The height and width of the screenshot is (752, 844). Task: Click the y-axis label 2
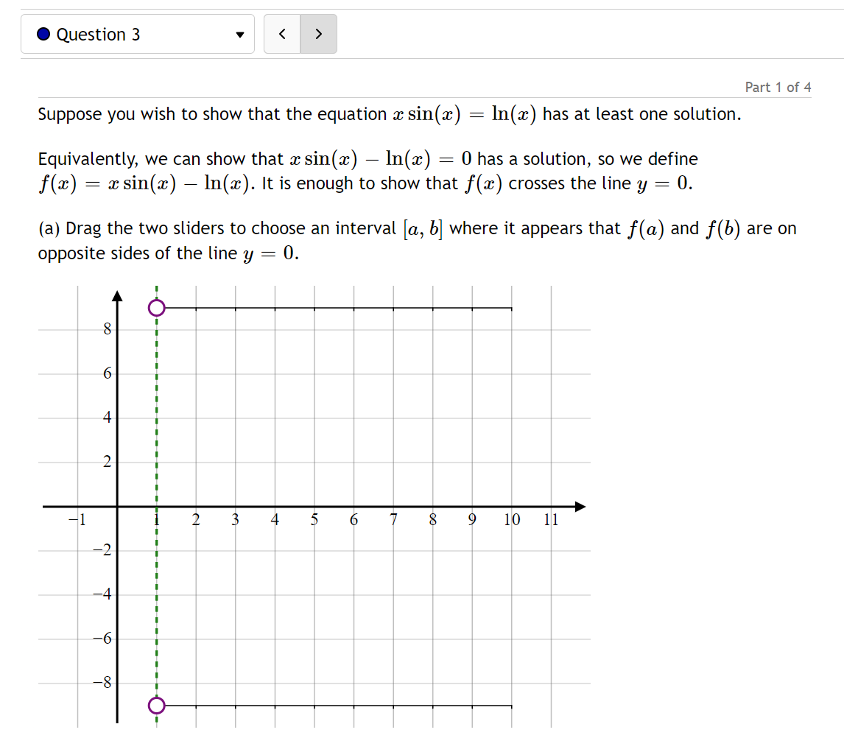click(107, 461)
